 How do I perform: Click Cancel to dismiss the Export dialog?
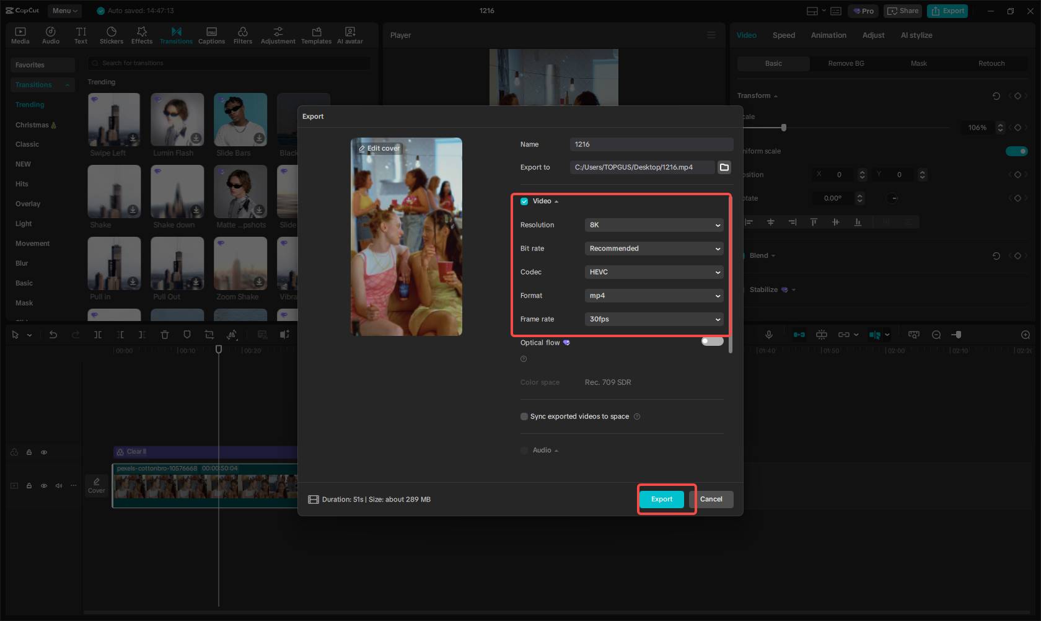point(711,499)
